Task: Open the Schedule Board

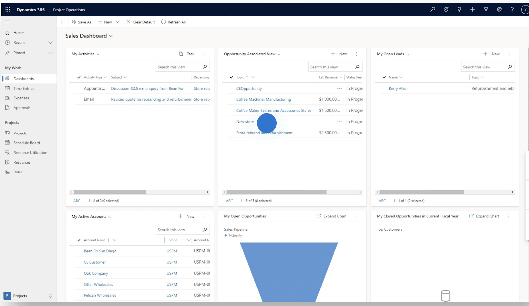Action: 26,142
